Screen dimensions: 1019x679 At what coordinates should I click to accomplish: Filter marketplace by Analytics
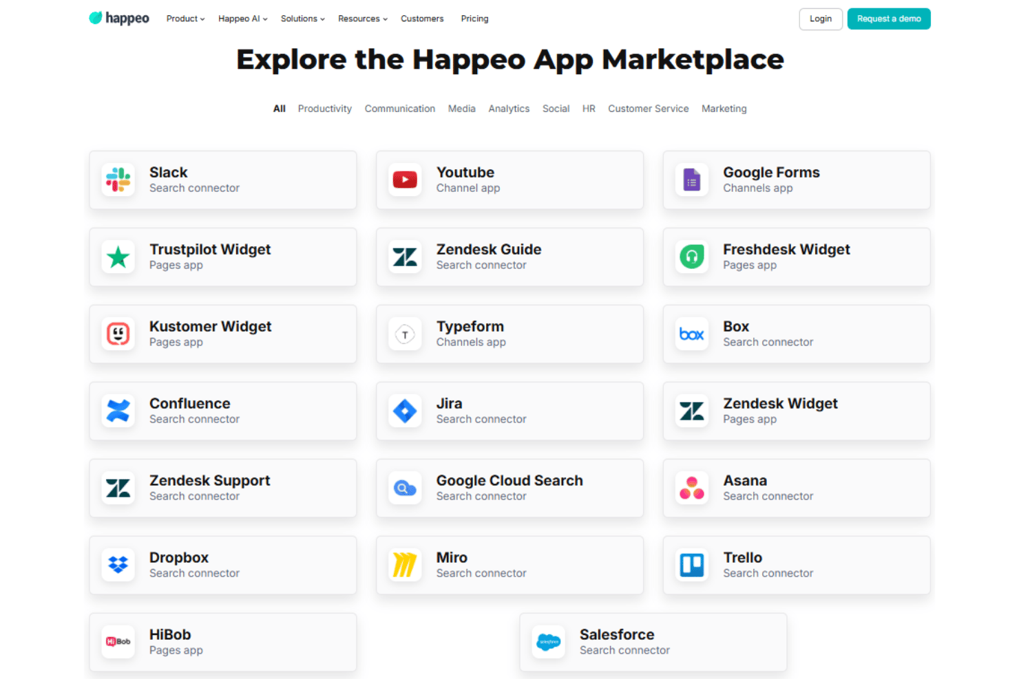(509, 109)
